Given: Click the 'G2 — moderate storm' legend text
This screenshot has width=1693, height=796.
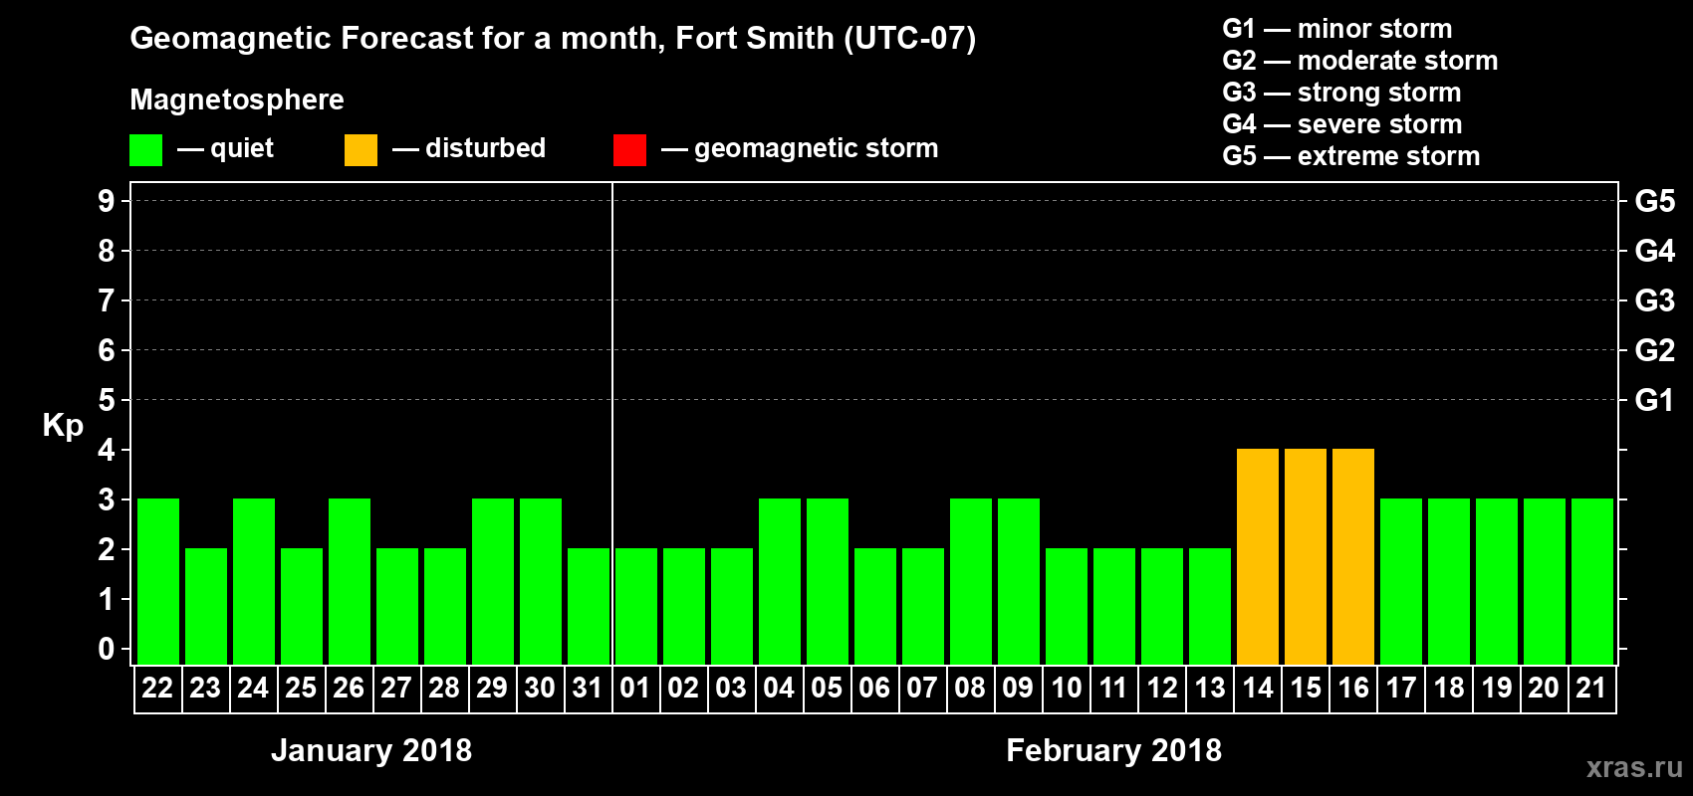Looking at the screenshot, I should coord(1360,61).
